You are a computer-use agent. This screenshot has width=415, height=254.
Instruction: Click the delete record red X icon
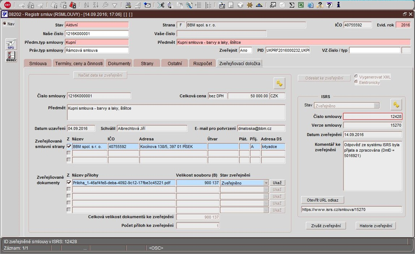pos(72,5)
